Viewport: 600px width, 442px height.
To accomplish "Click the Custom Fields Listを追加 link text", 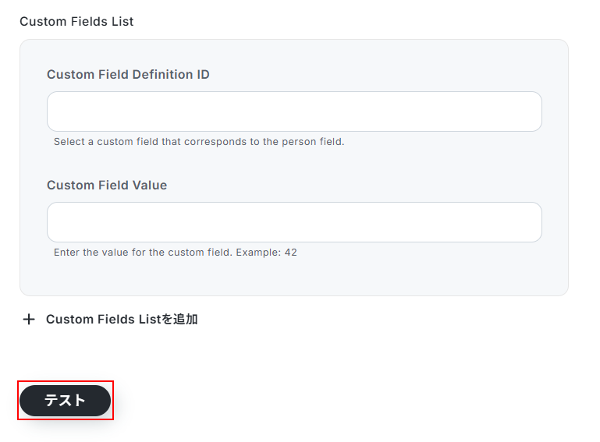I will 121,320.
